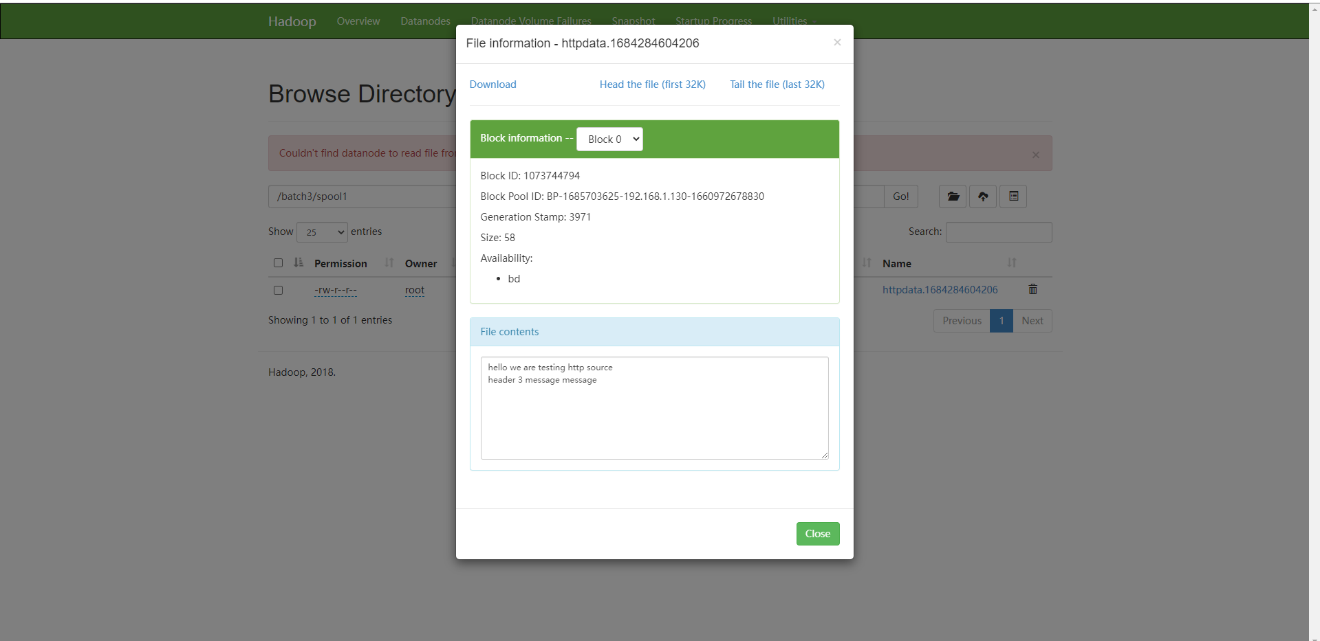
Task: Click trash icon for httpdata.1684284604206
Action: (1032, 289)
